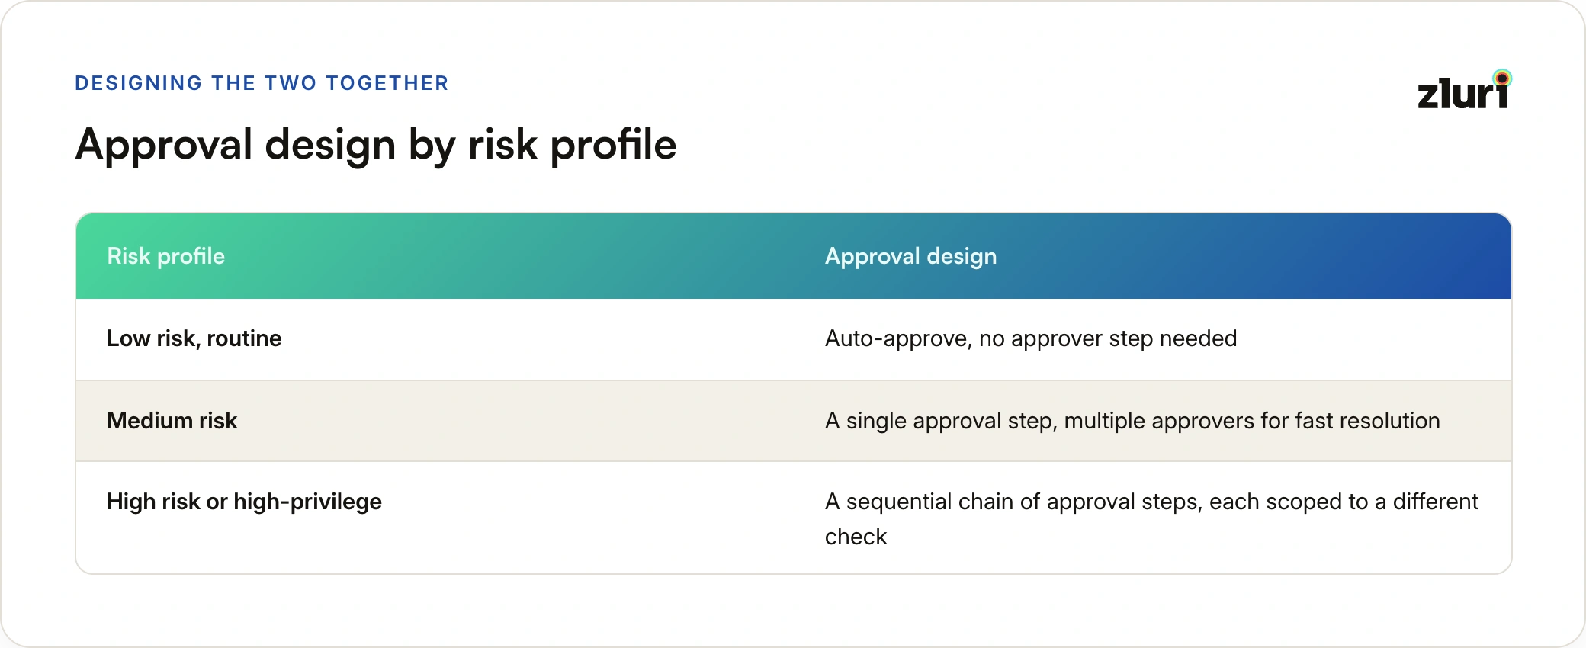Click 'Auto-approve, no approver step needed' cell
Image resolution: width=1586 pixels, height=648 pixels.
pyautogui.click(x=1031, y=338)
